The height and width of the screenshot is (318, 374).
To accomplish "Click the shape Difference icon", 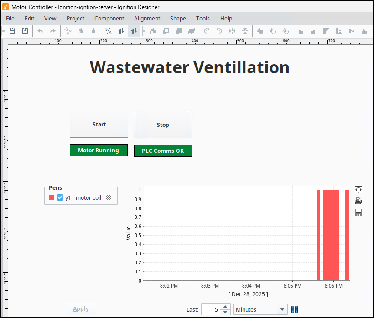I will (273, 31).
